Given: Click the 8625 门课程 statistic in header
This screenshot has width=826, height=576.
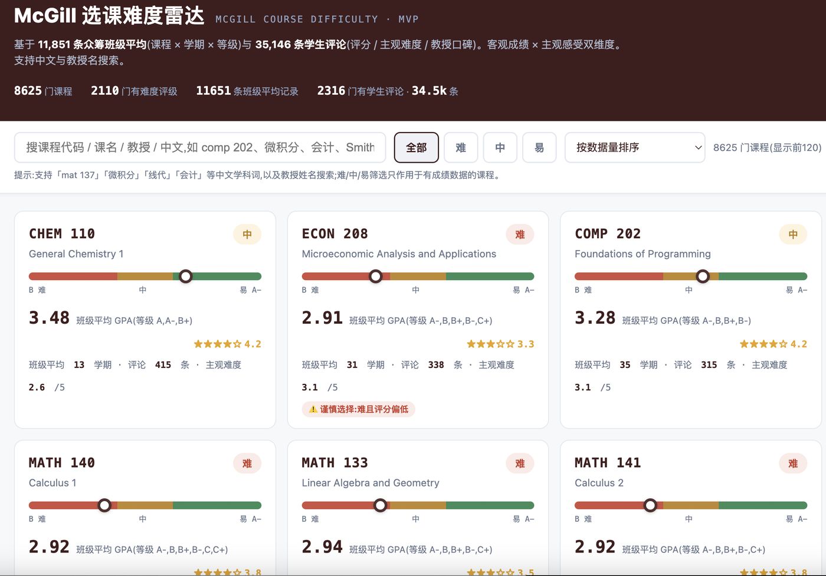Looking at the screenshot, I should click(43, 91).
